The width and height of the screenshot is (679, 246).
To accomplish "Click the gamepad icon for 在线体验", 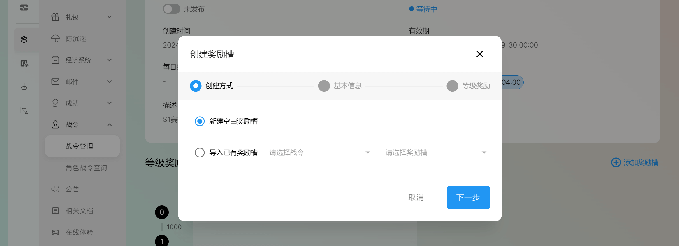I will coord(55,232).
